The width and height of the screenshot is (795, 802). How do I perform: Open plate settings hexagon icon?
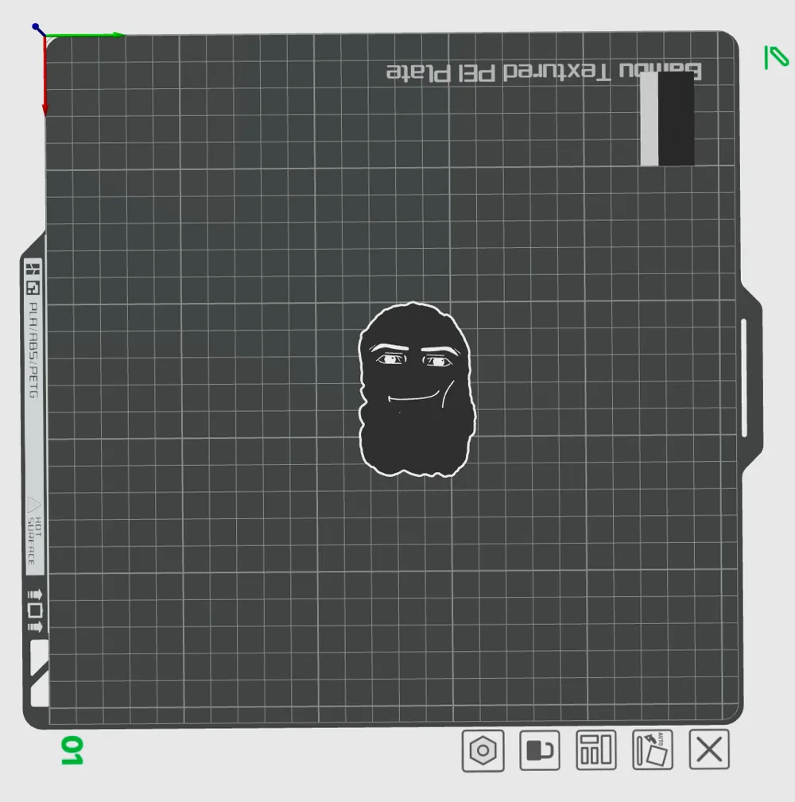(x=483, y=750)
